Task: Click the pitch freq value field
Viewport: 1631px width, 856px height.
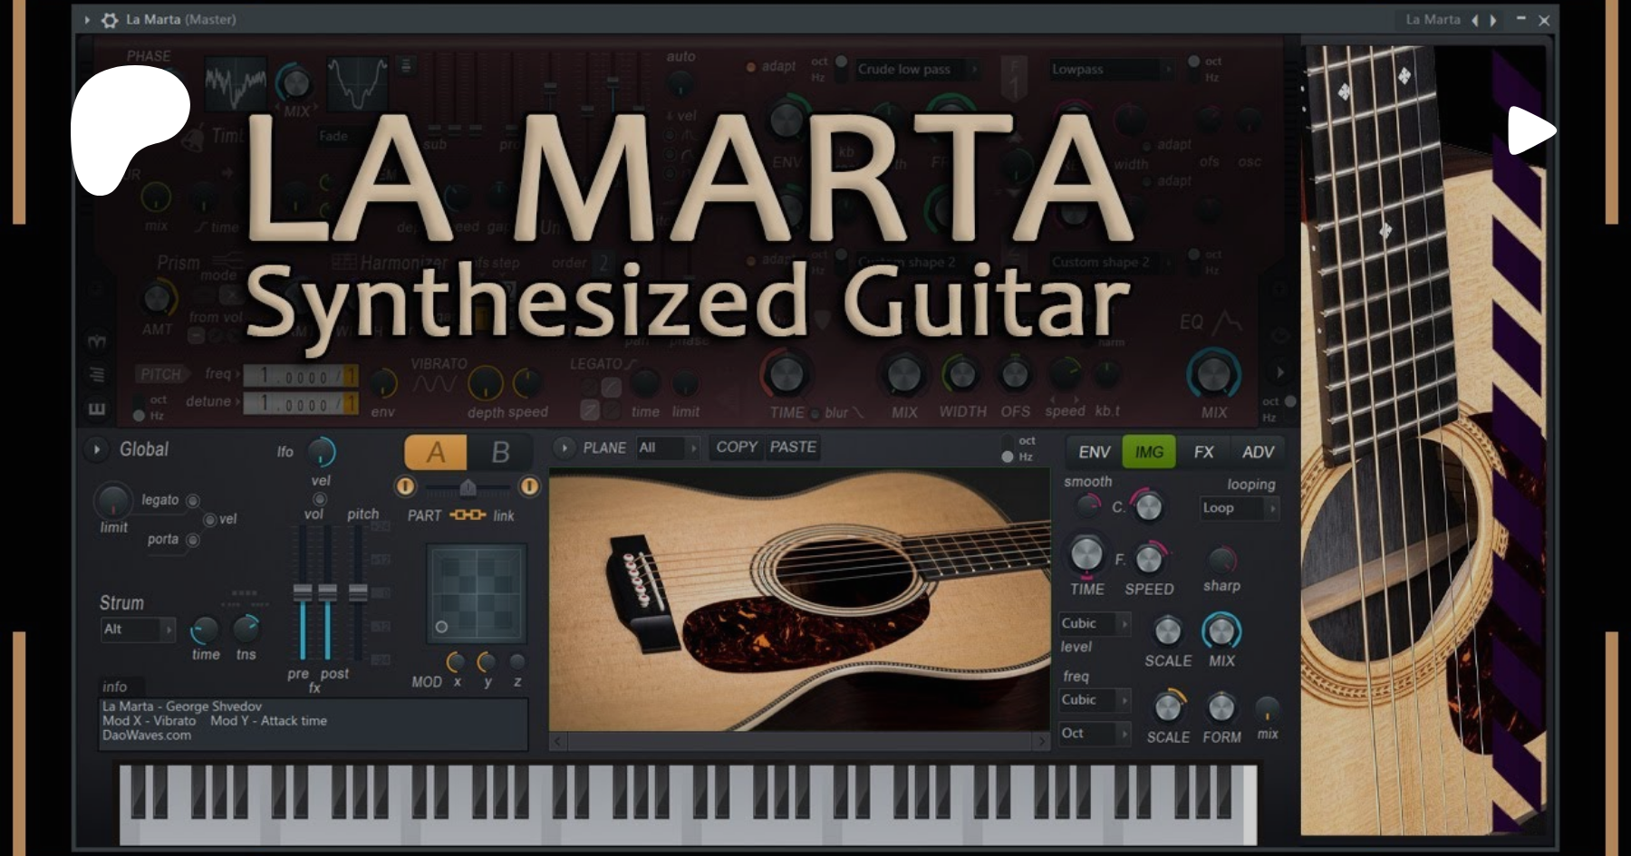Action: (302, 375)
